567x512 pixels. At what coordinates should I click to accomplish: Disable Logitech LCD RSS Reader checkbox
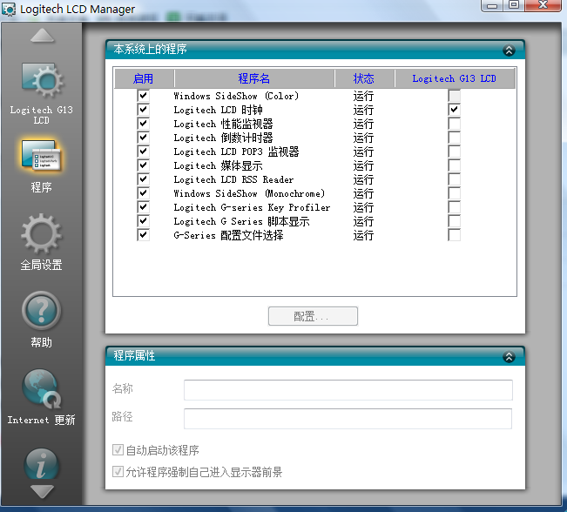click(143, 179)
